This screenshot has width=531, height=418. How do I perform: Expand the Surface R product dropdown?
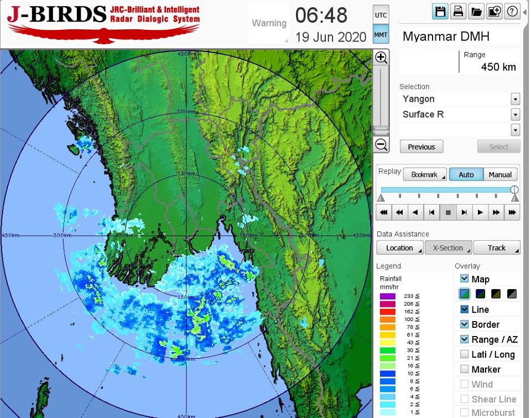515,115
